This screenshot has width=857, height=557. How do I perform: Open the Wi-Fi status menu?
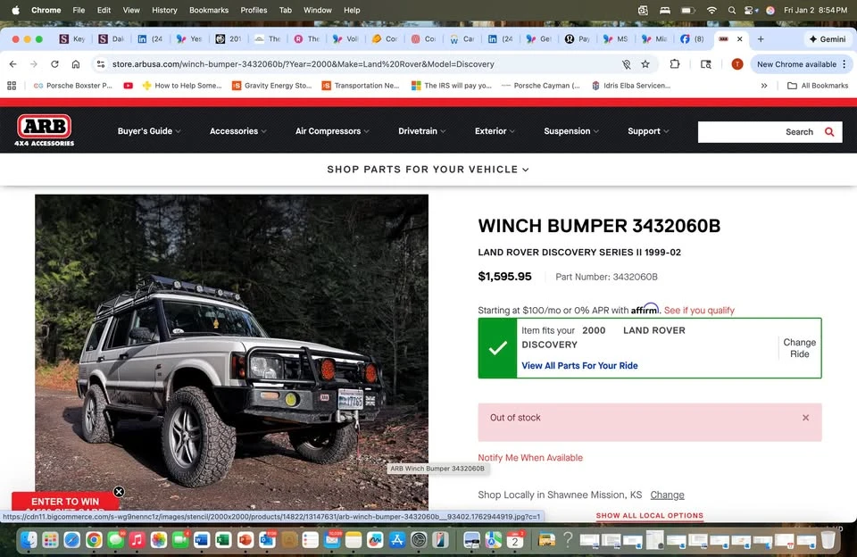(x=711, y=10)
